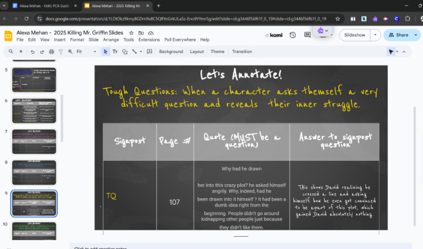Viewport: 423px width, 249px height.
Task: Check the cloud save status icon
Action: (151, 33)
